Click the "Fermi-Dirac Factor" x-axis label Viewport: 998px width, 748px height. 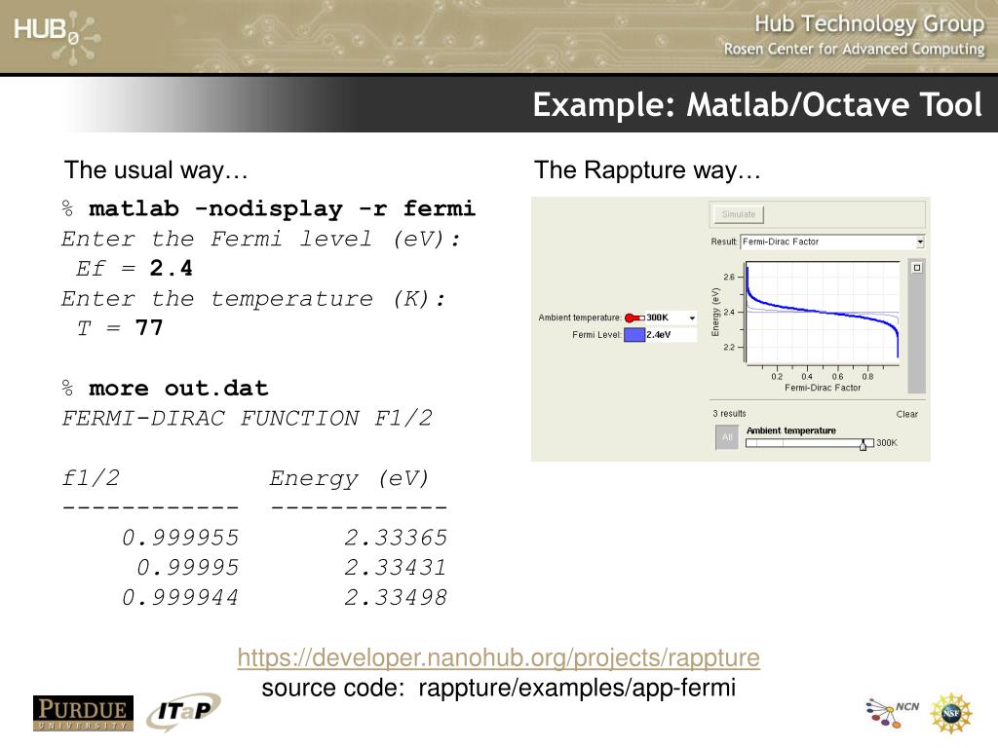[823, 388]
